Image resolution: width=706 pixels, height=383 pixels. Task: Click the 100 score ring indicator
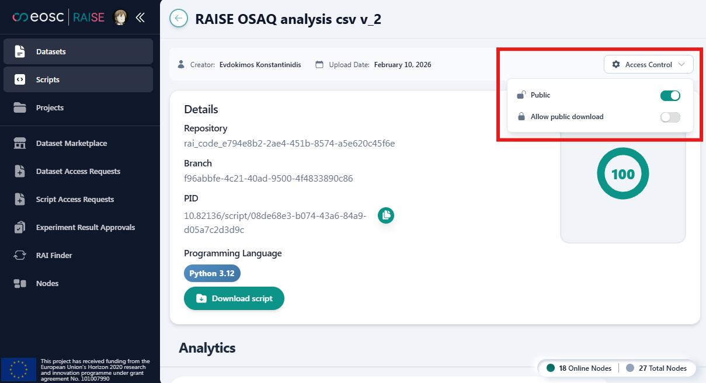tap(622, 173)
